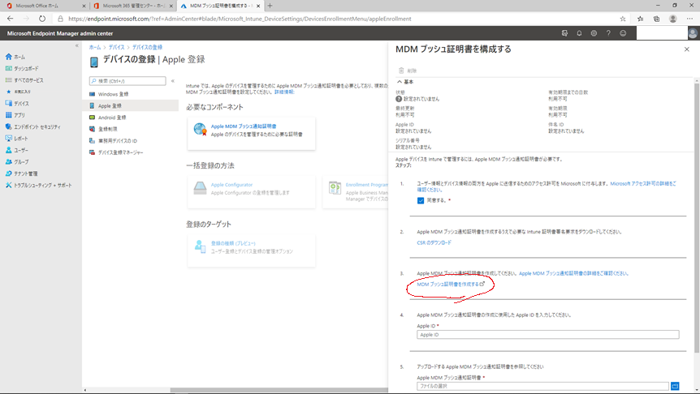Open enrollment types (登録の種類) preview card
This screenshot has width=700, height=394.
pos(252,250)
